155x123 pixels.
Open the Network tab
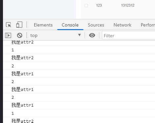pos(122,25)
